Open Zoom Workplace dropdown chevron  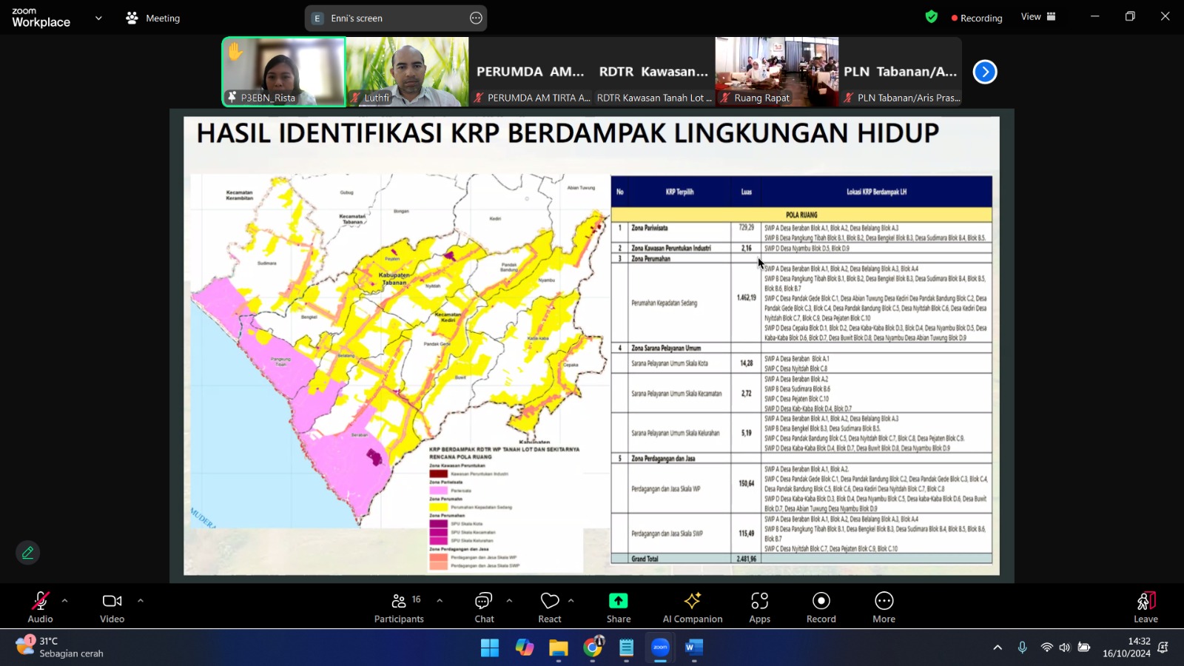click(x=98, y=18)
